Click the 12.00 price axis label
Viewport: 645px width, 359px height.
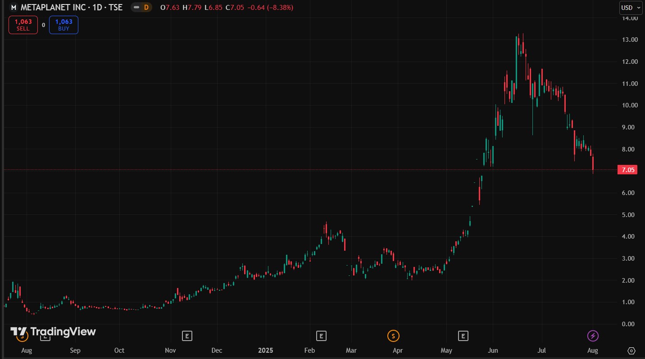click(x=629, y=62)
